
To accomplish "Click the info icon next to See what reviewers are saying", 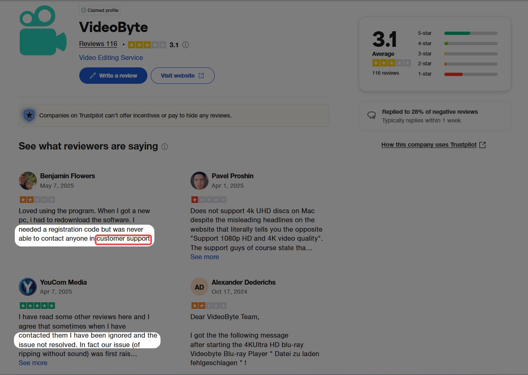I will pos(164,147).
